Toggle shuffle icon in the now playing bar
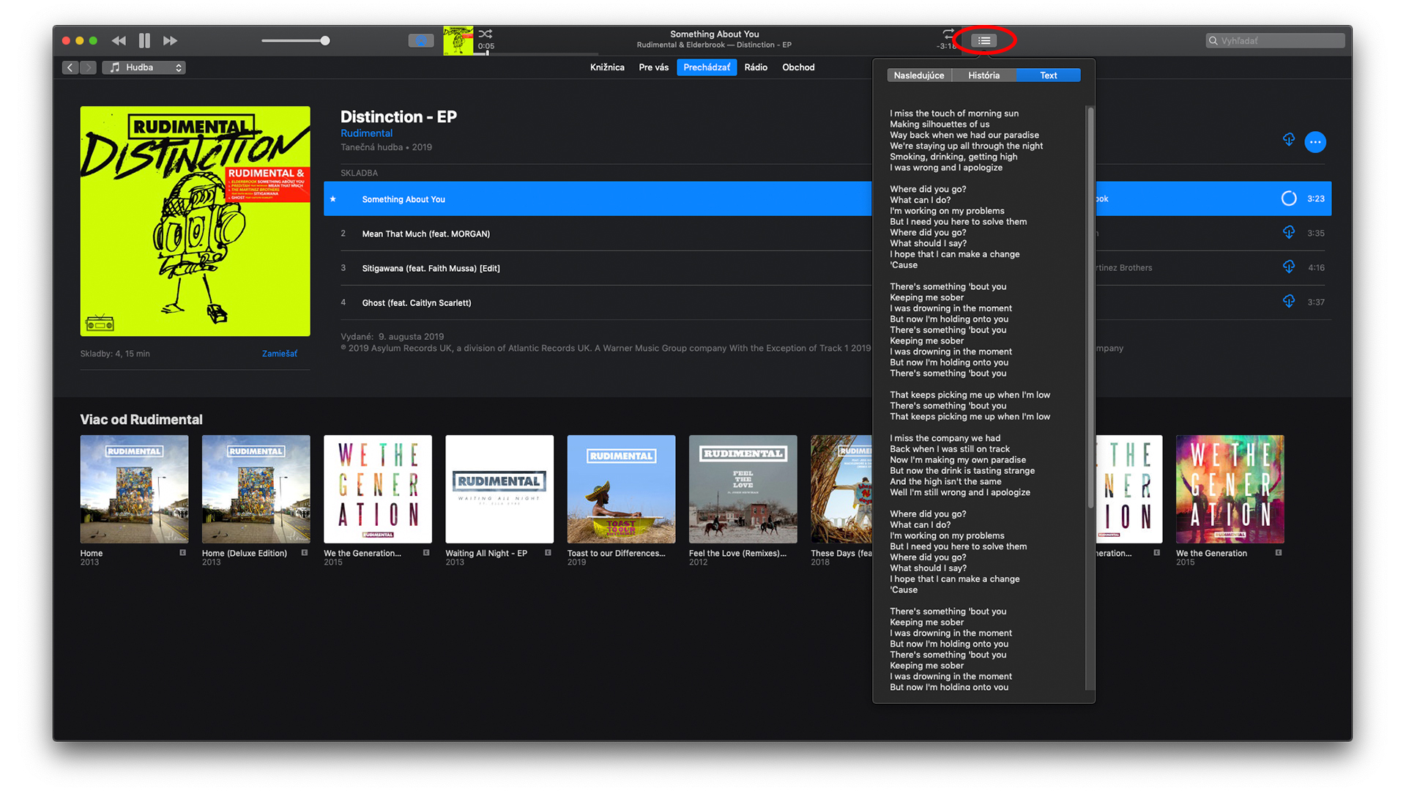 coord(486,34)
